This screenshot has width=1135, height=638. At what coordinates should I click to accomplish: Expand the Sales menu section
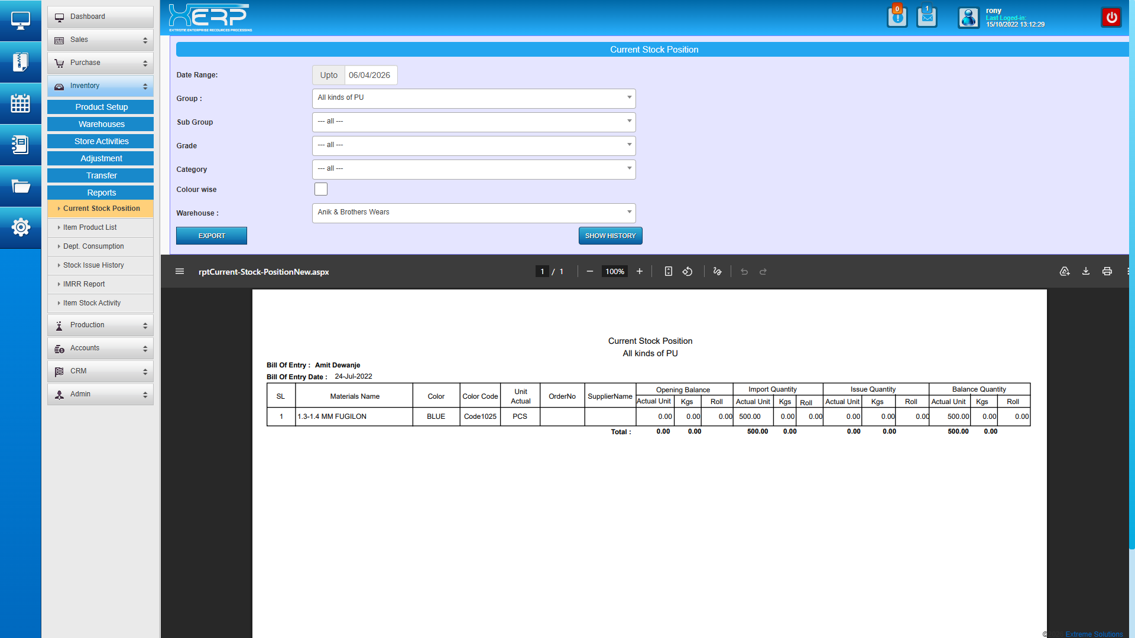point(100,40)
